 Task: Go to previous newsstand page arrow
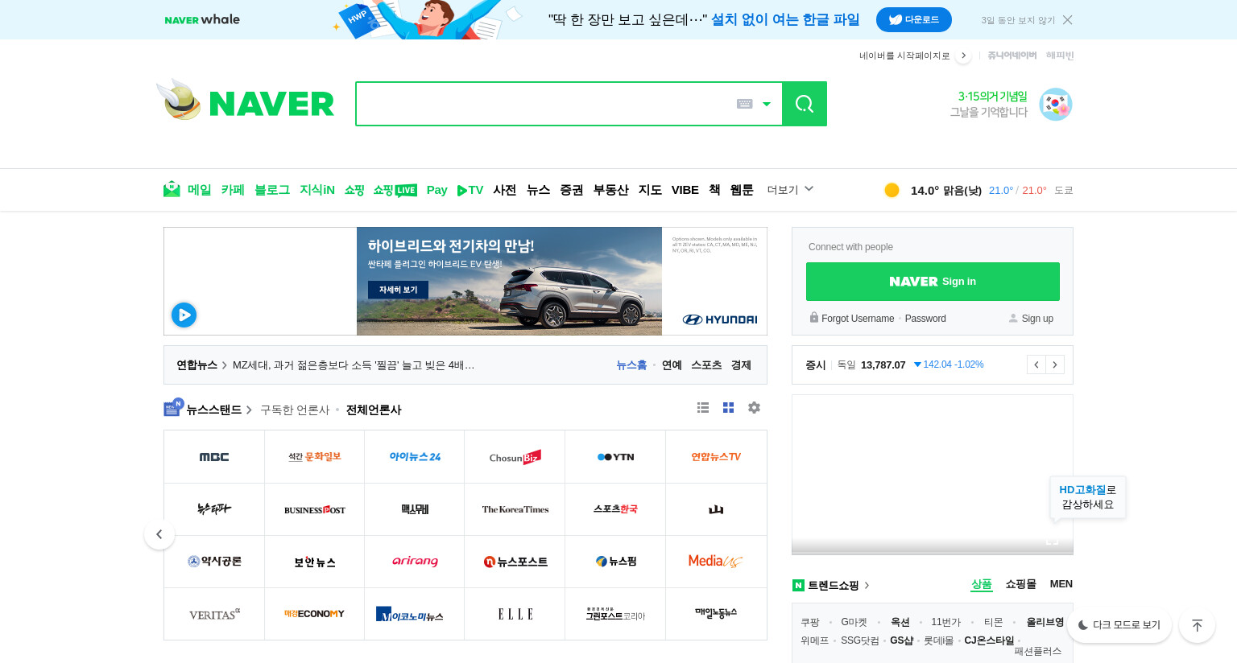(x=159, y=534)
